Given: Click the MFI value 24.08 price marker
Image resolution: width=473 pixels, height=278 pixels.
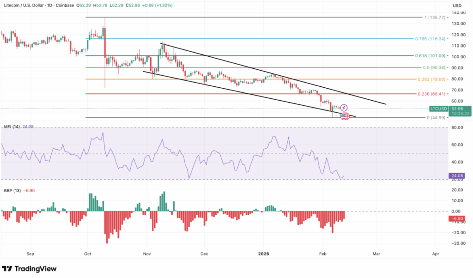Looking at the screenshot, I should pyautogui.click(x=456, y=176).
